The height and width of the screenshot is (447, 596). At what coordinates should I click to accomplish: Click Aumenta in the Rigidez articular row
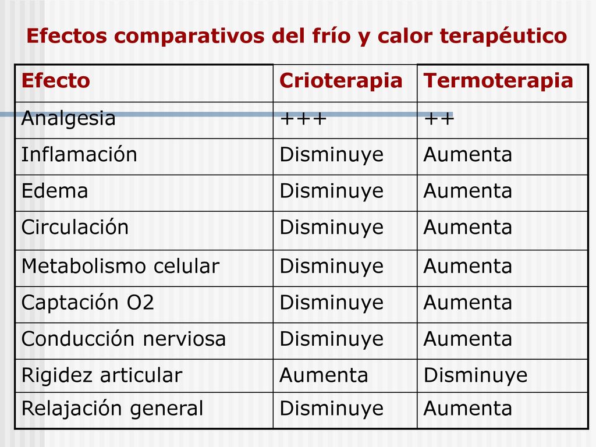[x=324, y=375]
